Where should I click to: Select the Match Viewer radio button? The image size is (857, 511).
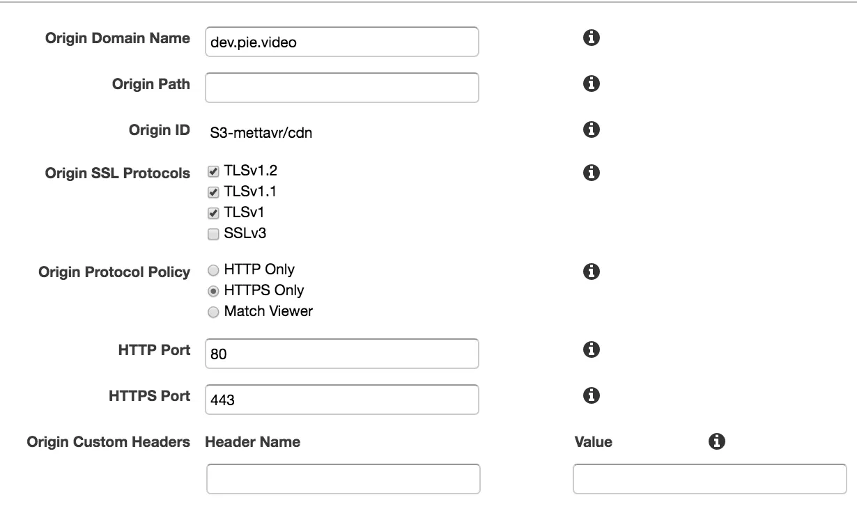click(213, 312)
